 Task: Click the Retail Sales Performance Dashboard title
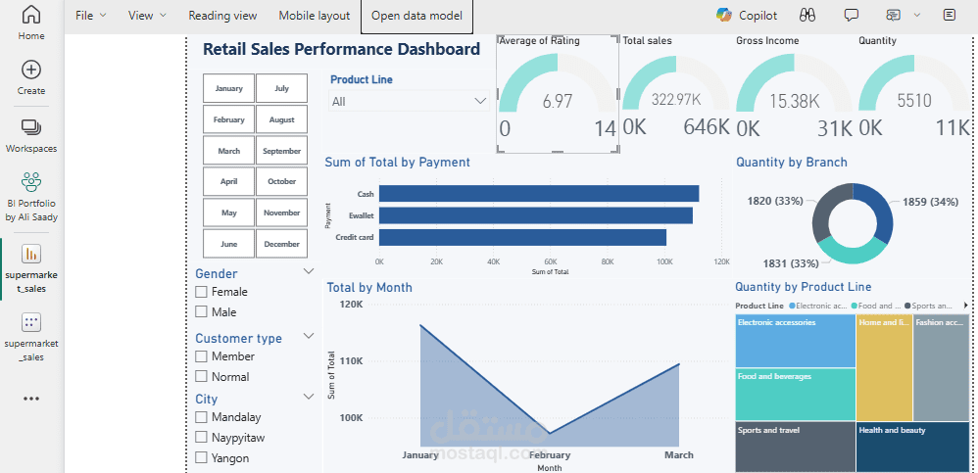click(x=342, y=49)
